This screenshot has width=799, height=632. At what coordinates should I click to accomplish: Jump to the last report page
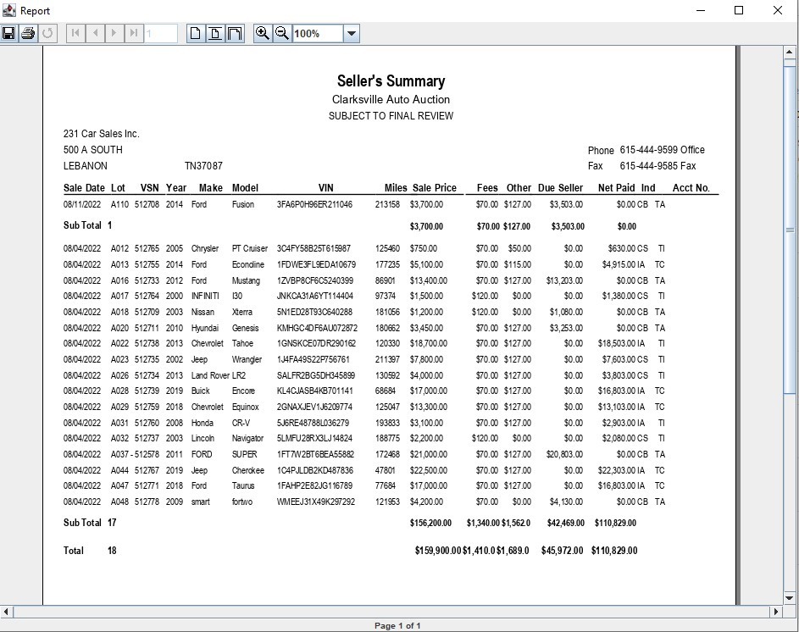(x=134, y=33)
